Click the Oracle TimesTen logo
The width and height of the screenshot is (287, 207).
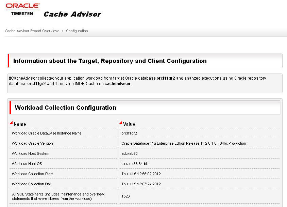tap(22, 10)
